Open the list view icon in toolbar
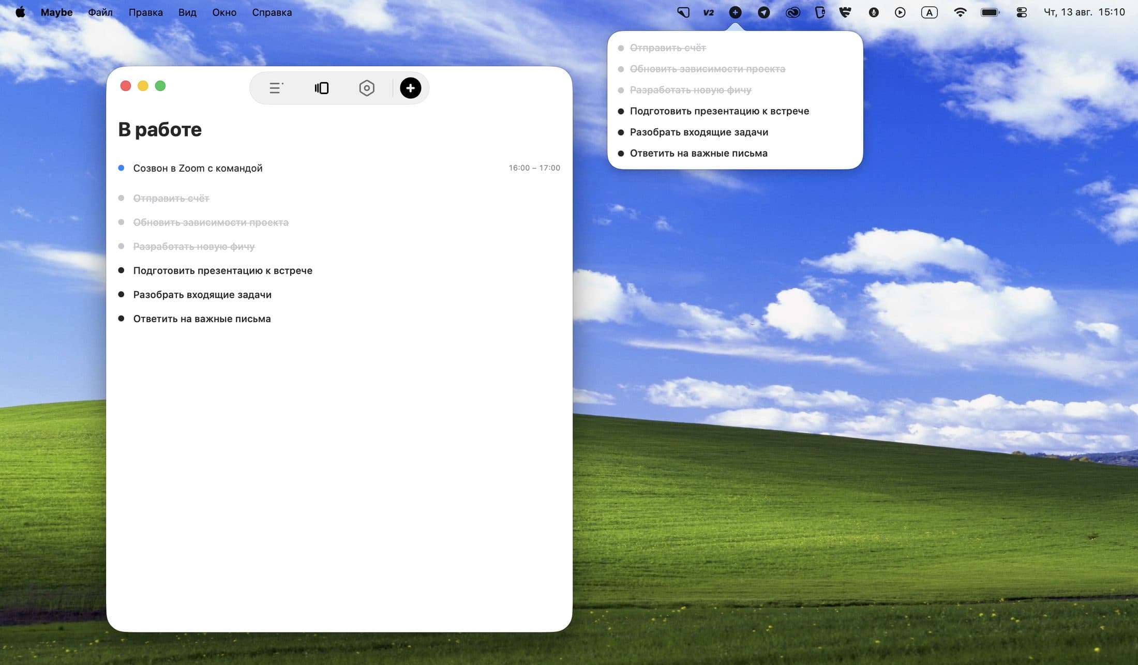Screen dimensions: 1138x665 pyautogui.click(x=276, y=88)
